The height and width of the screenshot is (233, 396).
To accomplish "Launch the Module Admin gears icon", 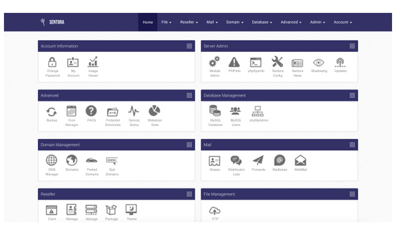I will click(214, 62).
